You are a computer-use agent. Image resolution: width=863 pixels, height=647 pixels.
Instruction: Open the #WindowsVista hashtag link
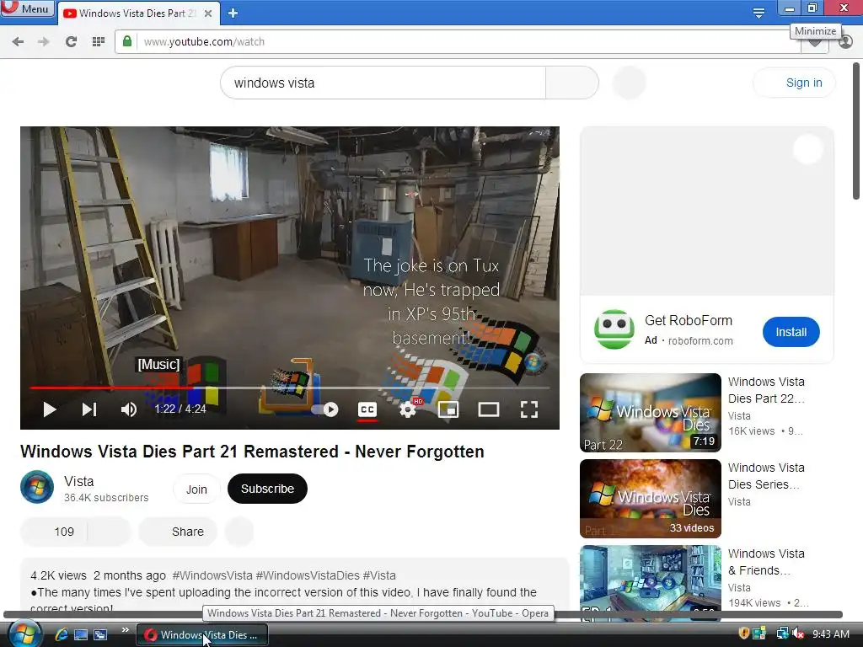point(212,575)
